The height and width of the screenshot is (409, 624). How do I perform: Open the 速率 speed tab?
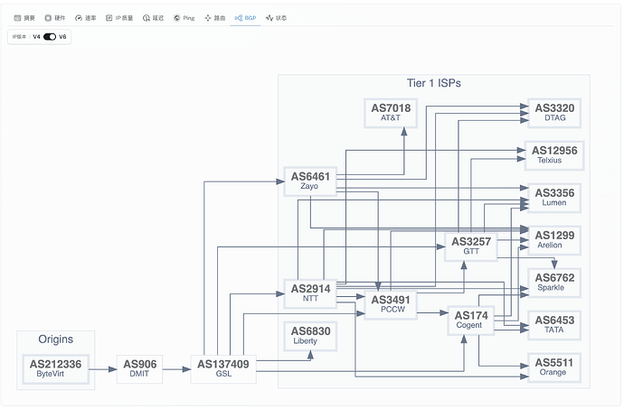86,18
